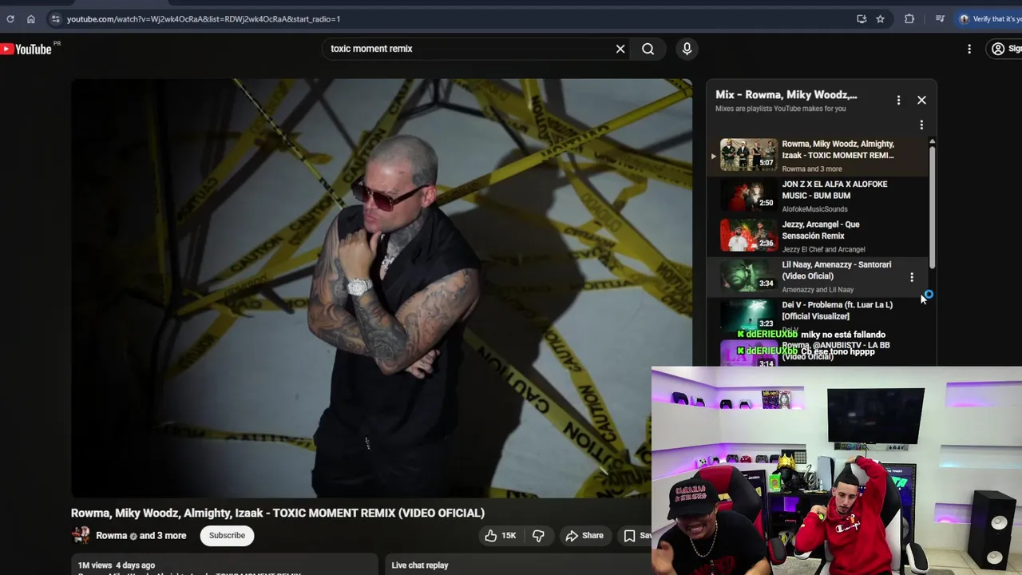The height and width of the screenshot is (575, 1022).
Task: Clear the search query with the X icon
Action: click(620, 49)
